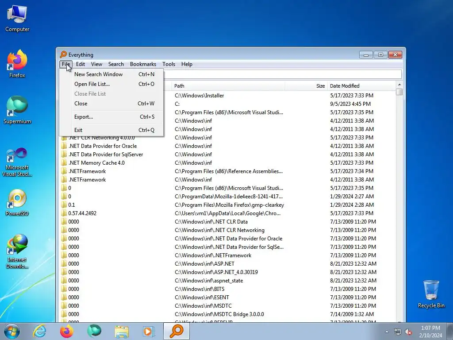453x340 pixels.
Task: Select .NET CLR Networking 4.0.0.0 folder row
Action: [x=228, y=138]
